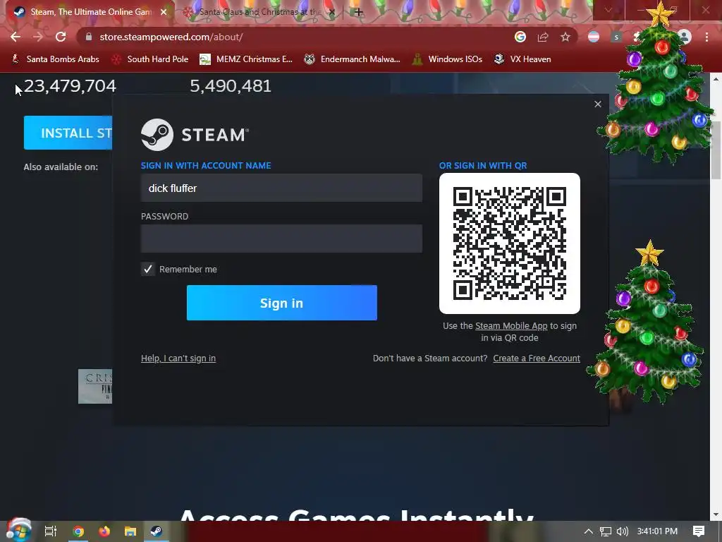Open 'Help, I can't sign in' link

[x=178, y=358]
